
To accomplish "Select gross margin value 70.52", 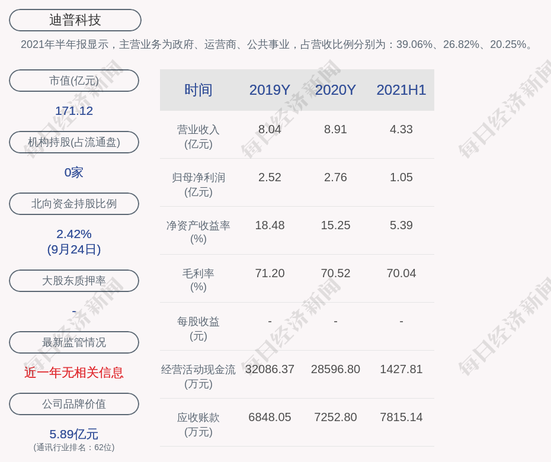I will pyautogui.click(x=335, y=273).
